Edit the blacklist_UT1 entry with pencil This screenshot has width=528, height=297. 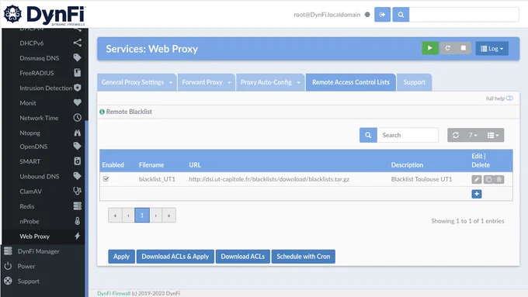(x=477, y=179)
